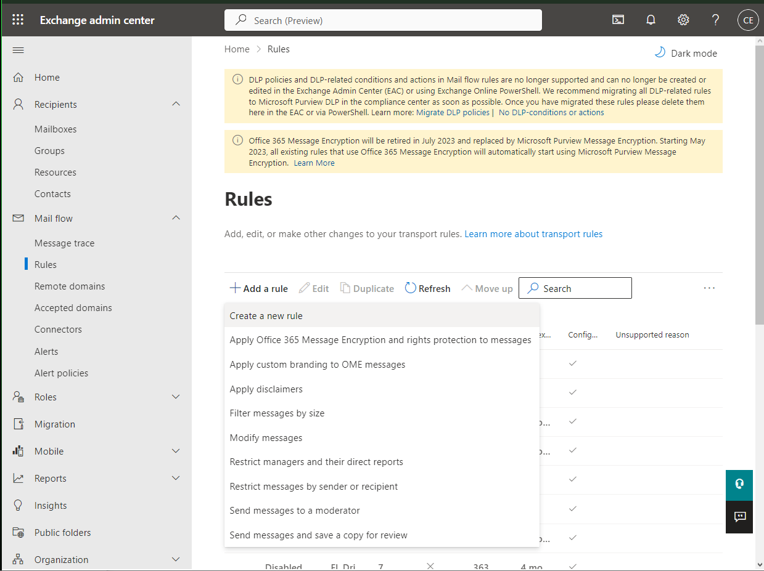Select Send messages to a moderator

click(x=382, y=511)
